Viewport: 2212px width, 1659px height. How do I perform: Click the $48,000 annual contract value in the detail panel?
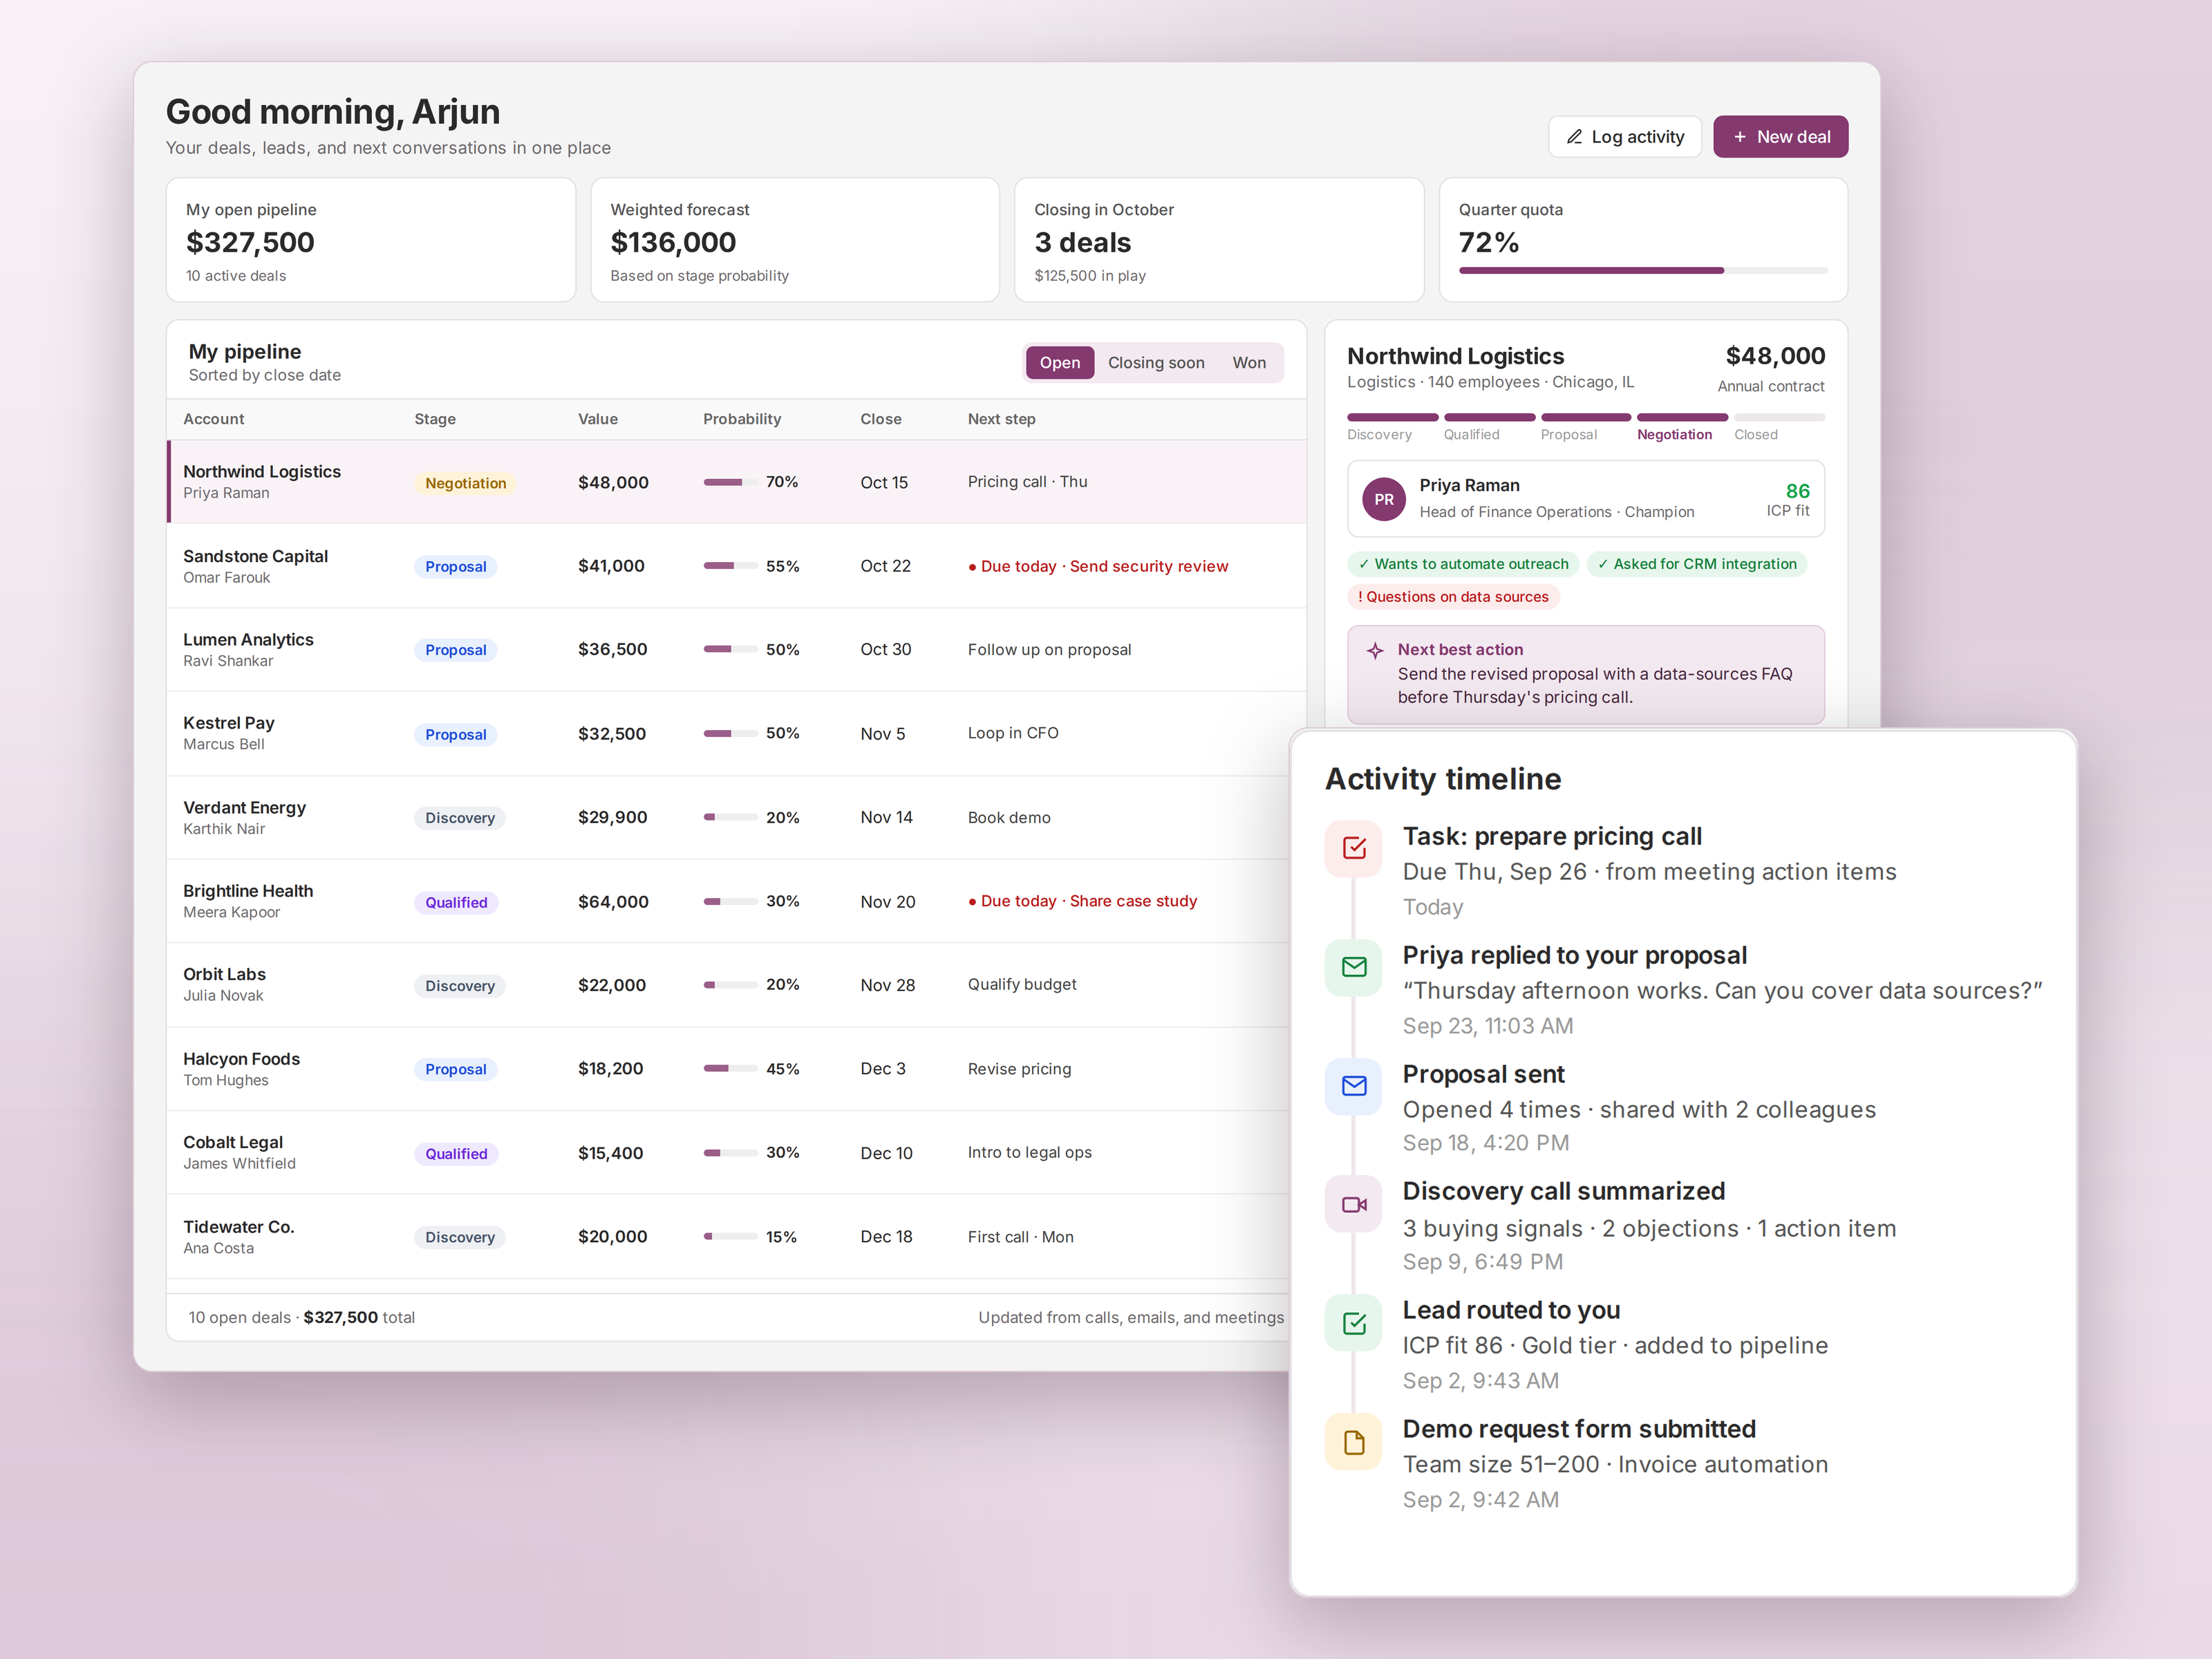[1775, 356]
